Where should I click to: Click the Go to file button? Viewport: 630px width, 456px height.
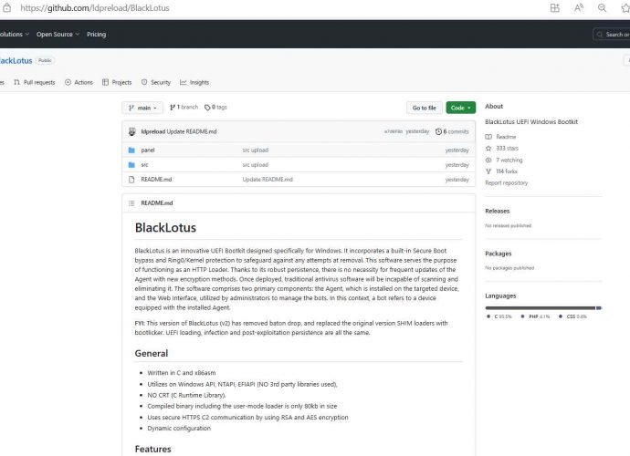click(x=424, y=108)
